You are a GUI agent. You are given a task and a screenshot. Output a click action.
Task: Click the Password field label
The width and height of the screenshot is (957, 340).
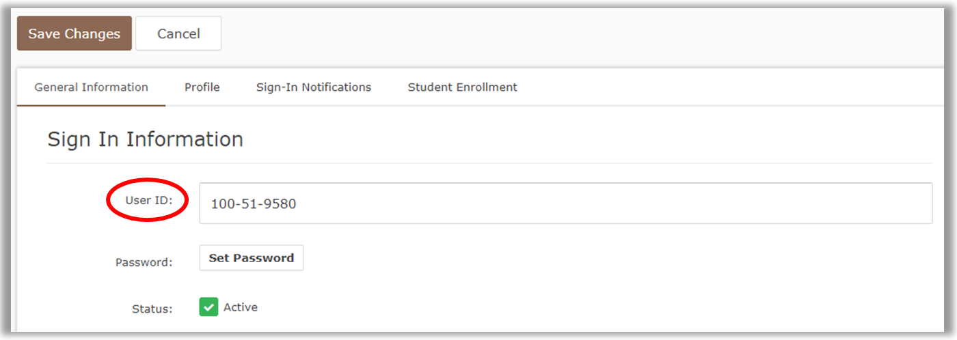point(144,262)
